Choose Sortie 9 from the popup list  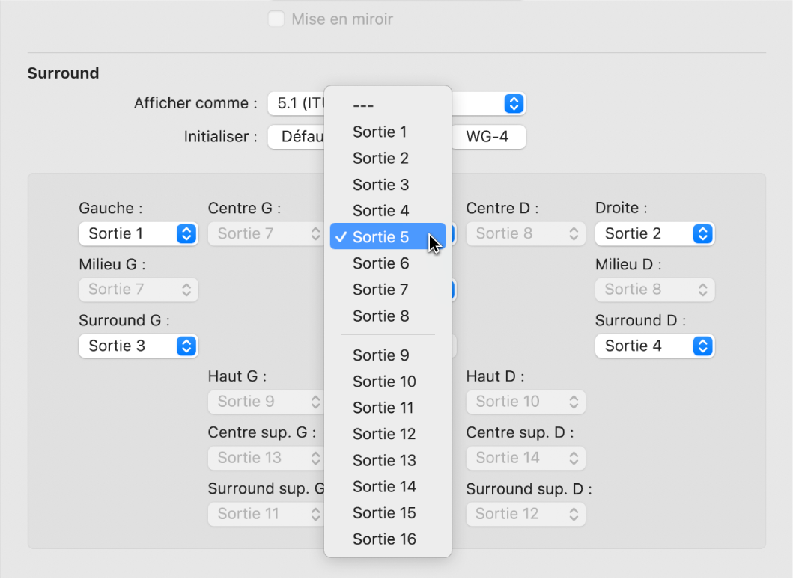380,355
